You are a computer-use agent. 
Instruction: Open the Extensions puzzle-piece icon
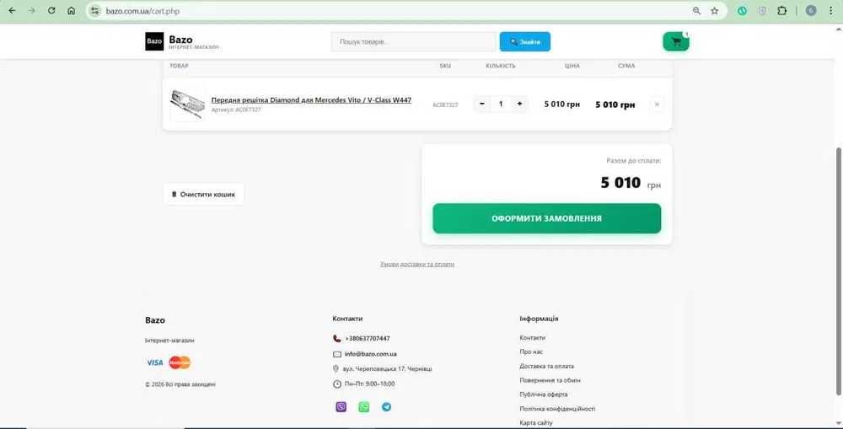(x=782, y=11)
